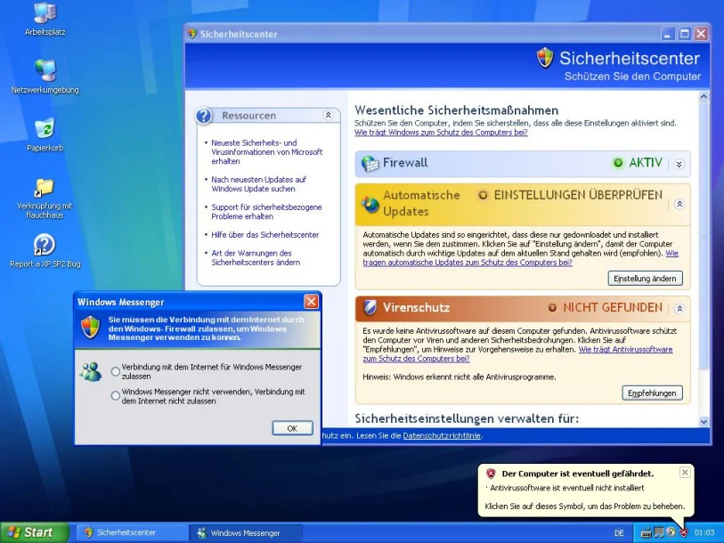This screenshot has height=543, width=724.
Task: Open the Start menu
Action: 34,532
